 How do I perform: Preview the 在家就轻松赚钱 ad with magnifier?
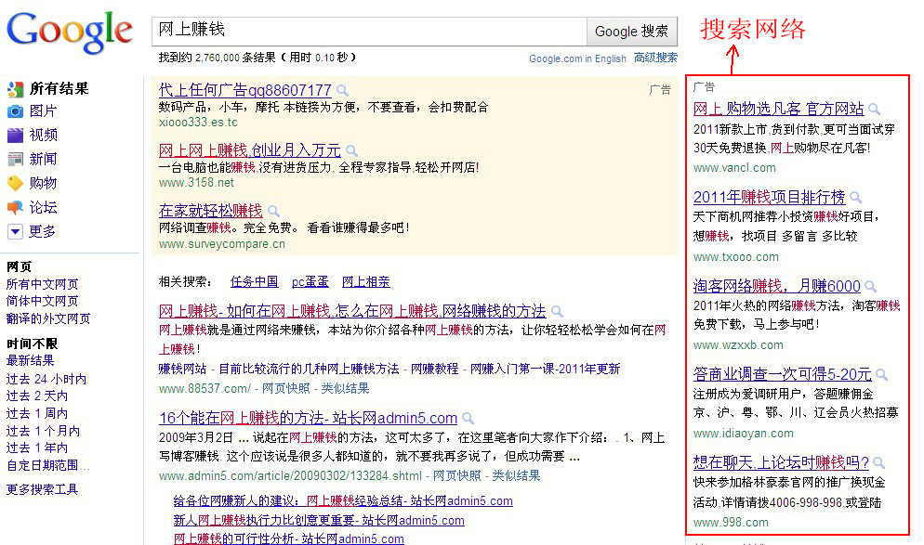(x=273, y=211)
